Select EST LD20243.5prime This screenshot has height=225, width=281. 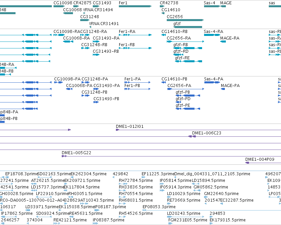[184, 213]
